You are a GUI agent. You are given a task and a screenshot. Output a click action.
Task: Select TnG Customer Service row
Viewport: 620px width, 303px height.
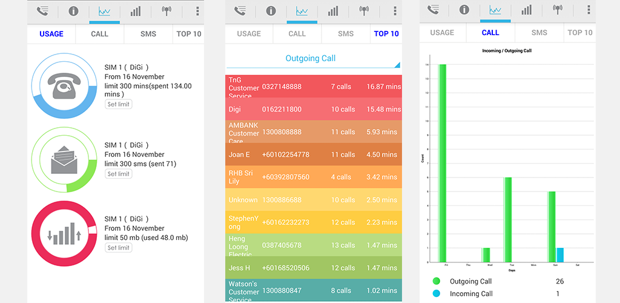314,86
